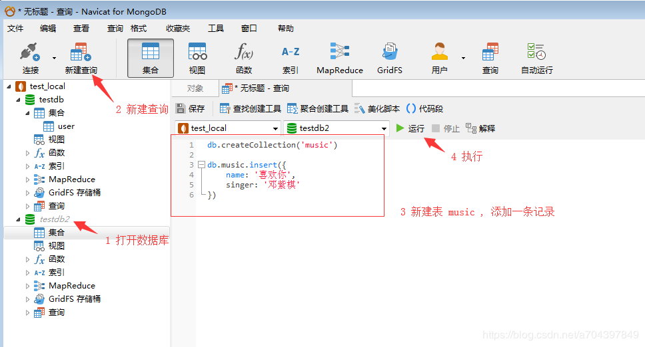Open the User dropdown arrow
645x347 pixels.
point(464,58)
